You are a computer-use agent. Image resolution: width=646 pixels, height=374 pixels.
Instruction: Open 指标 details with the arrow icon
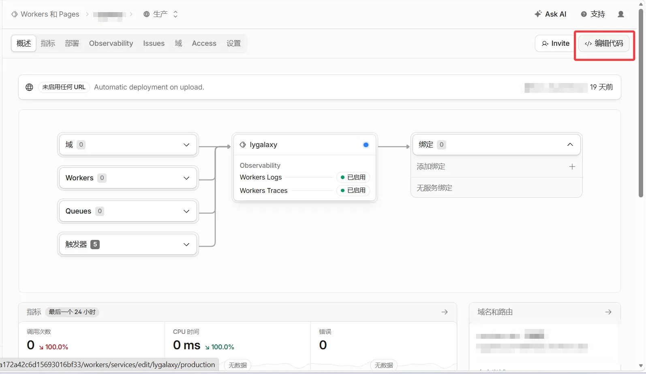pos(445,312)
